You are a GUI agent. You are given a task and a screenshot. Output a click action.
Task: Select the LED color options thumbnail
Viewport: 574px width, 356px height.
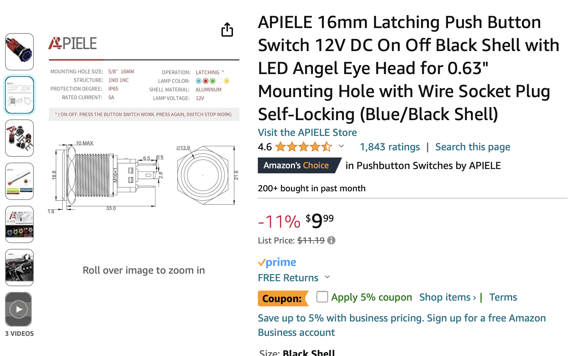tap(19, 224)
